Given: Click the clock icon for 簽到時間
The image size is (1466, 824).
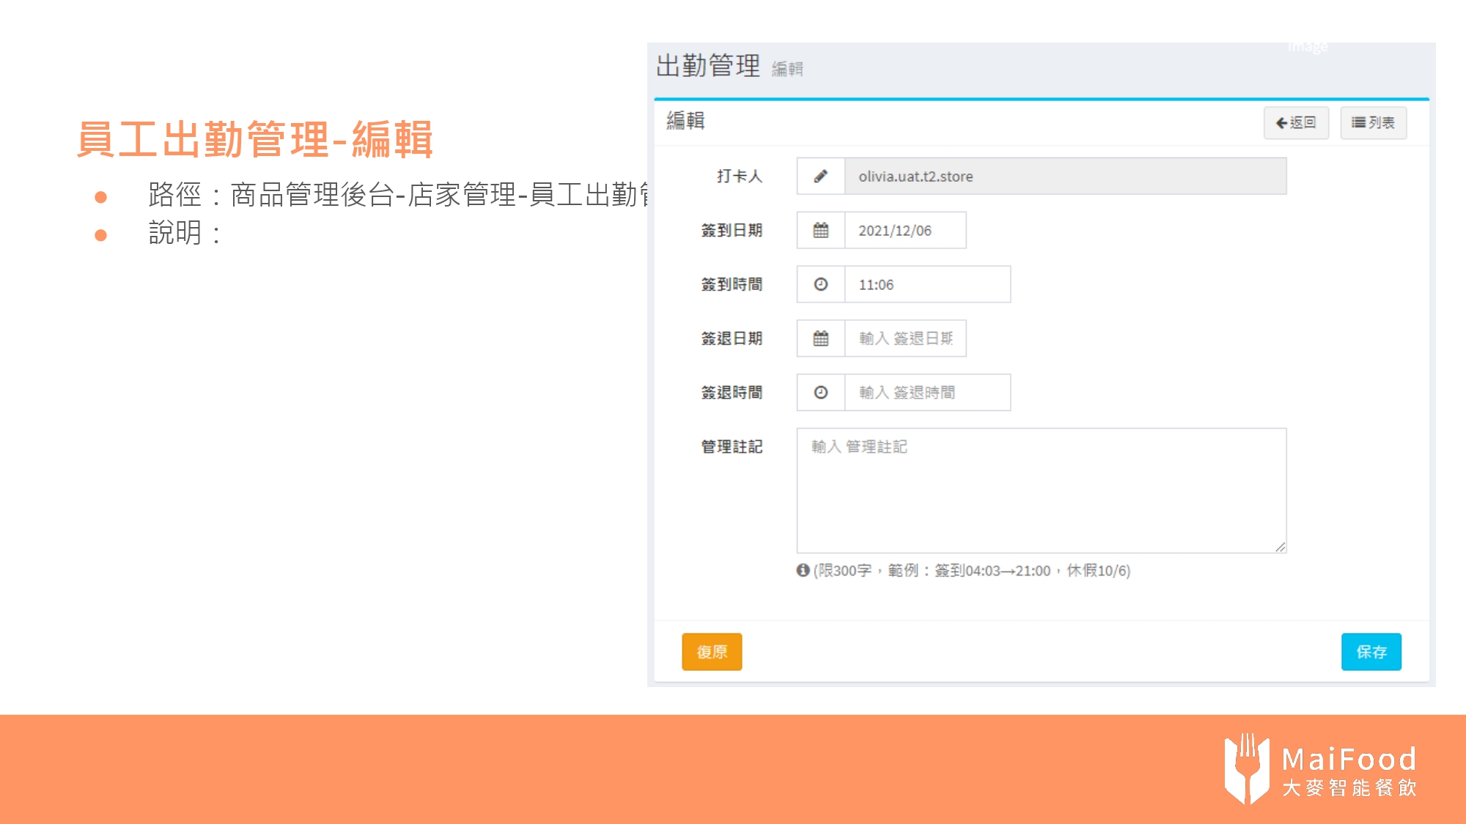Looking at the screenshot, I should [820, 285].
